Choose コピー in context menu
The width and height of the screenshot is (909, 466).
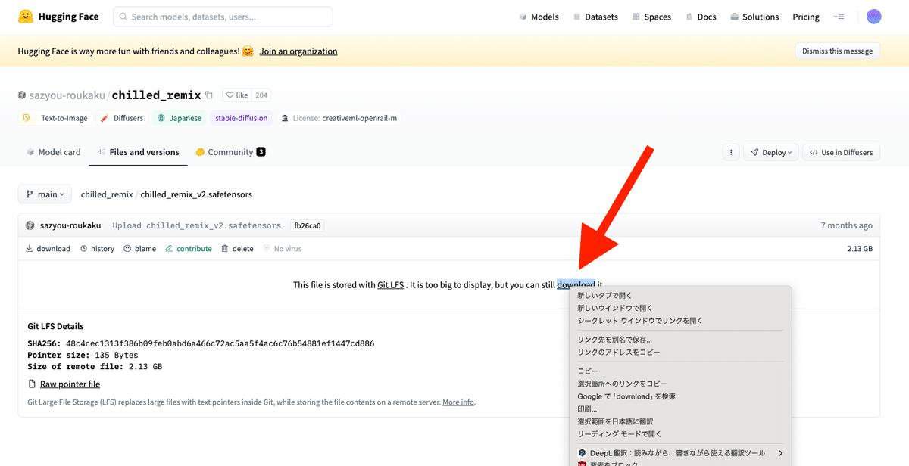(x=679, y=371)
